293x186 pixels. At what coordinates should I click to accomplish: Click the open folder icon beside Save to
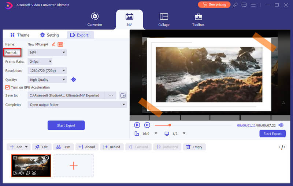tap(123, 95)
